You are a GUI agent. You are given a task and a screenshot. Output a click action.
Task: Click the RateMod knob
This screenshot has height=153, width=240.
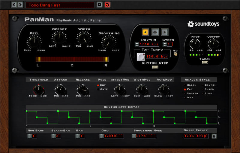point(164,90)
